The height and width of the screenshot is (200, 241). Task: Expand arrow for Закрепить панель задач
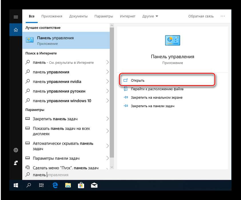pos(107,119)
